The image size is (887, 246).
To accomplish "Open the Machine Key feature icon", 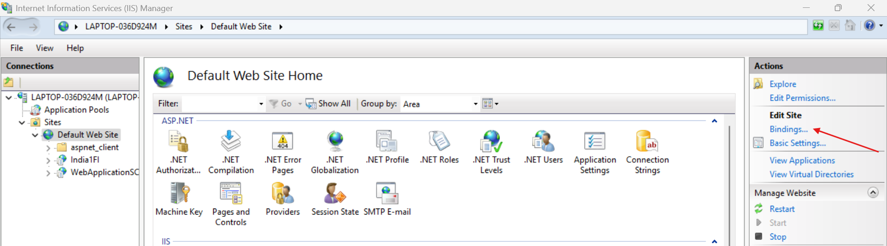I will (179, 194).
